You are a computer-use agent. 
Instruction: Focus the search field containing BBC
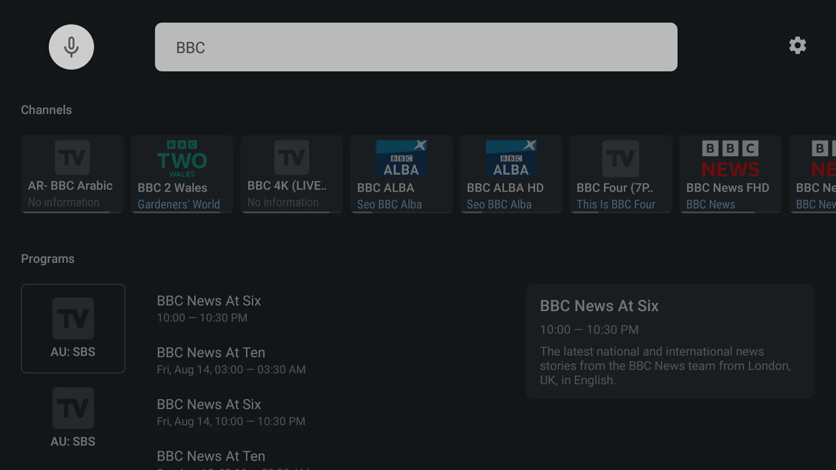coord(416,47)
